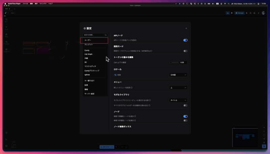
Task: Click the magnifier icon in settings search
Action: [106, 35]
